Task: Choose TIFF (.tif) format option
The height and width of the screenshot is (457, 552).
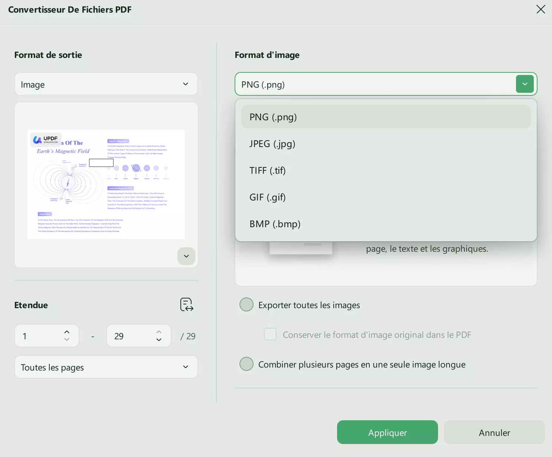Action: pyautogui.click(x=268, y=170)
